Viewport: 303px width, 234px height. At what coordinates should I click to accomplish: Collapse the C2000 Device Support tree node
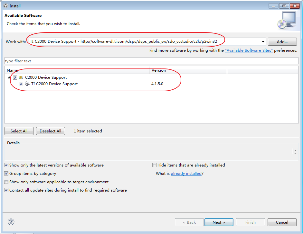[x=9, y=77]
